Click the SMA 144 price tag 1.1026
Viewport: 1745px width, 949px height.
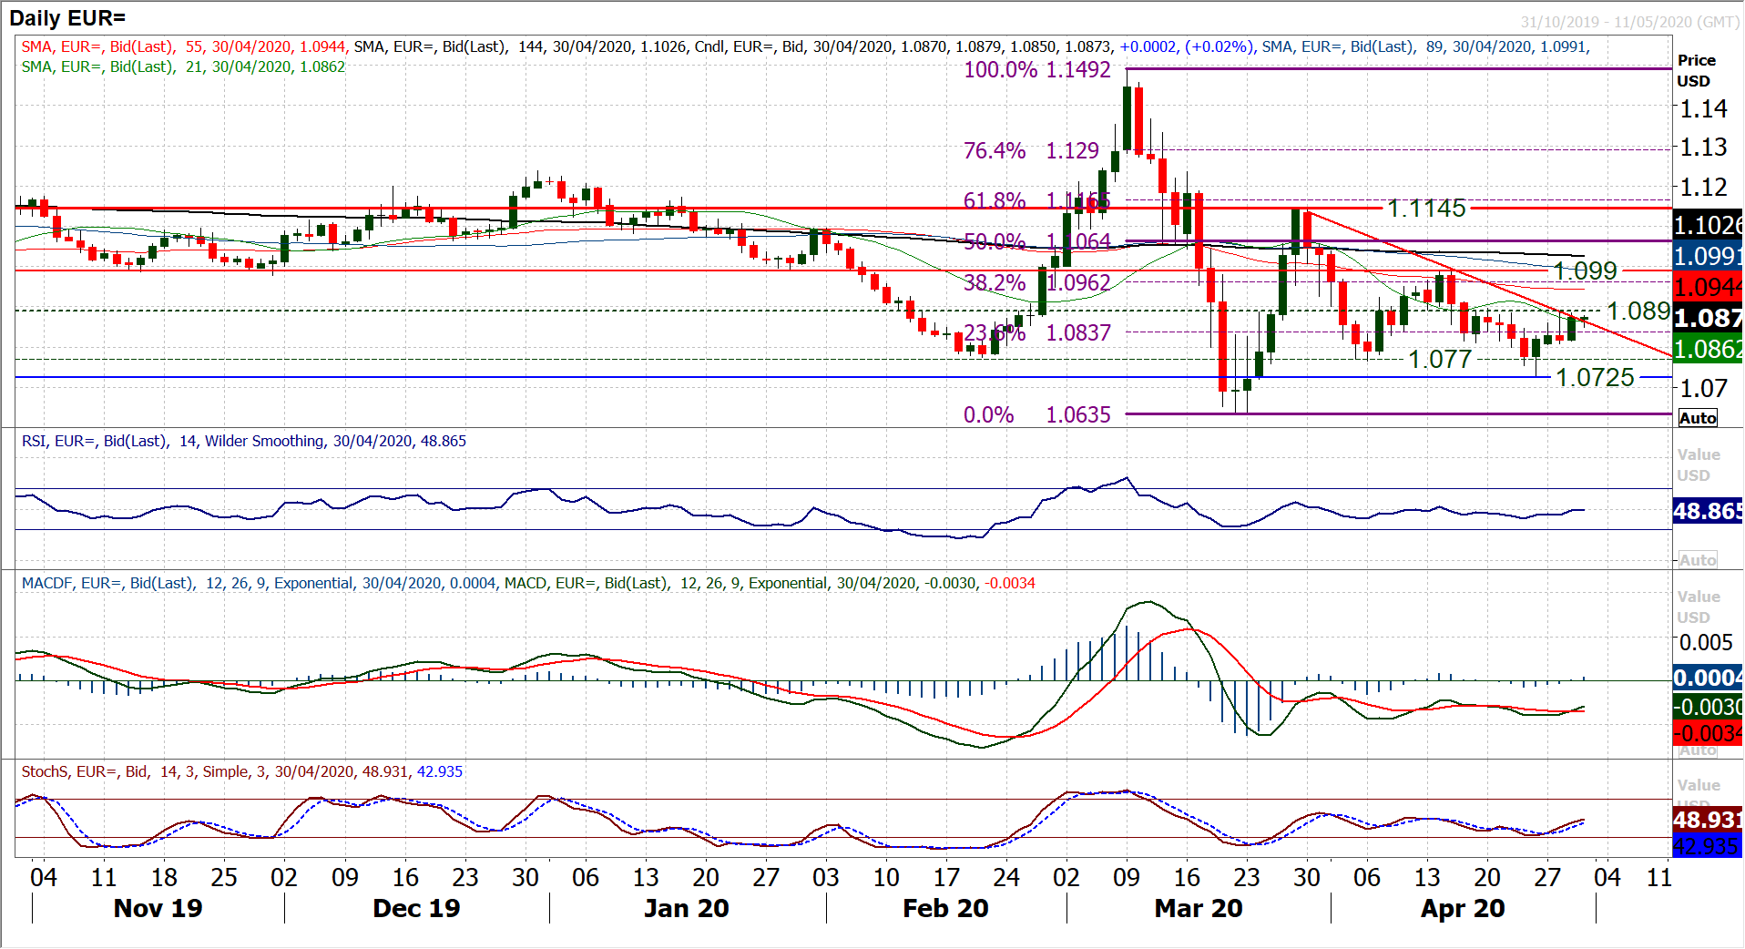click(1708, 225)
